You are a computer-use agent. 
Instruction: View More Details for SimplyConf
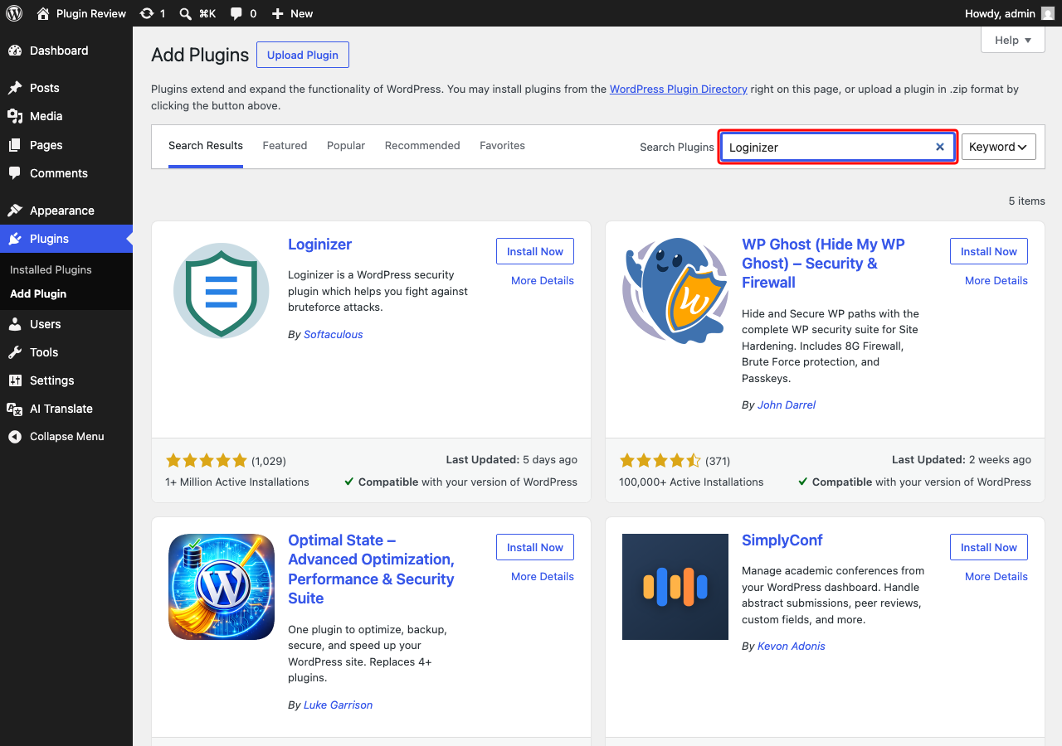[x=996, y=576]
